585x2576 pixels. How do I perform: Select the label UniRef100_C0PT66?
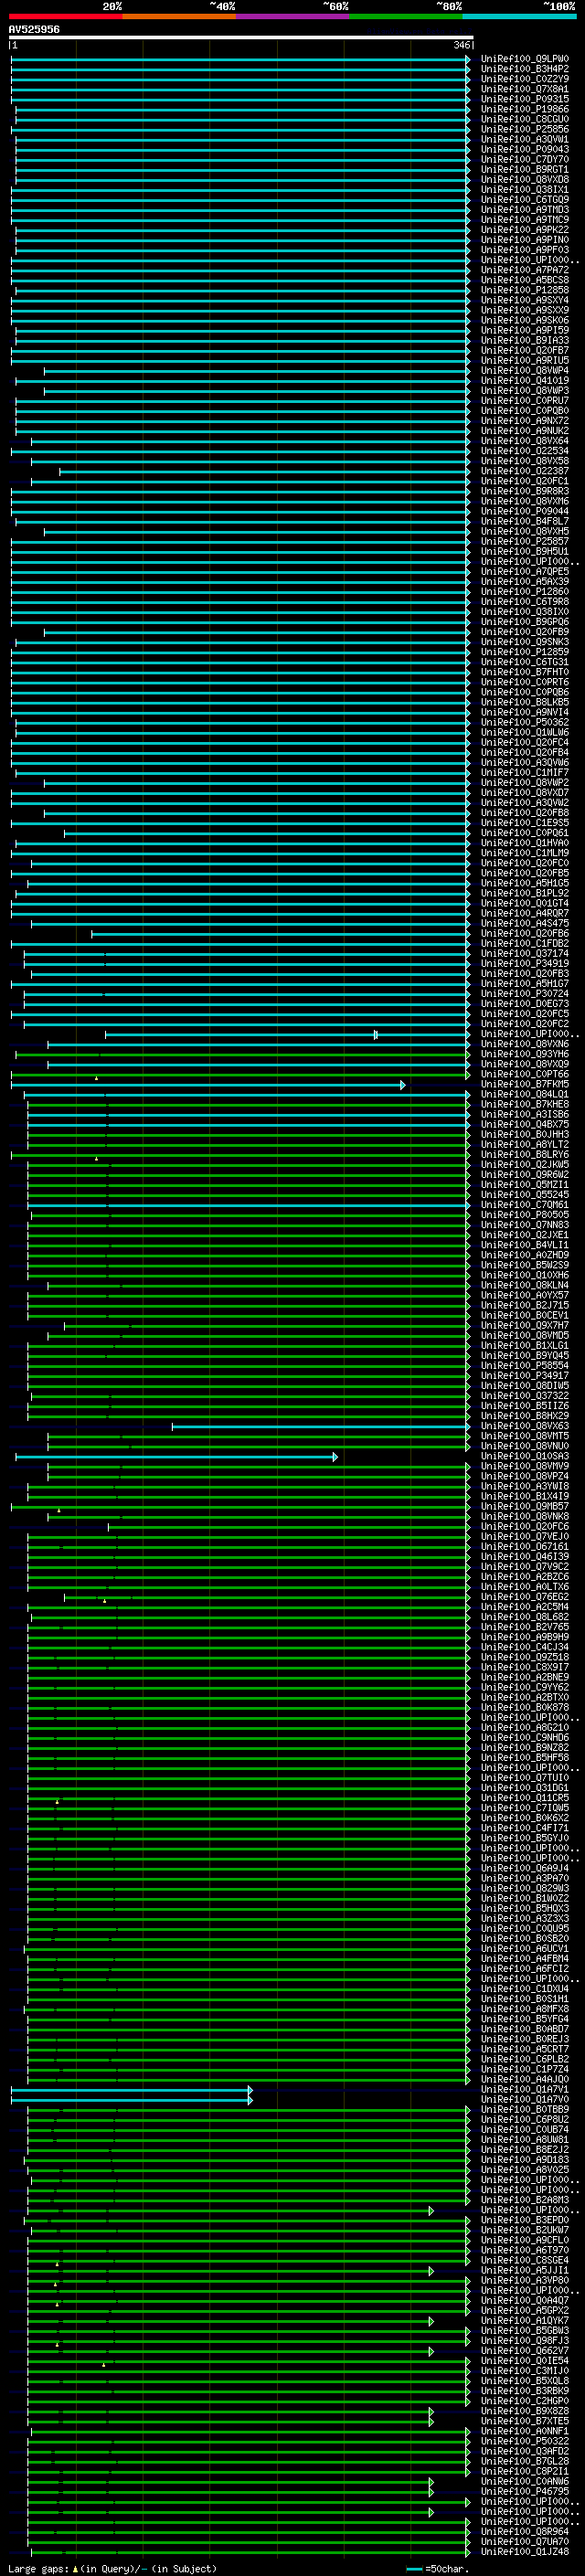point(525,1074)
